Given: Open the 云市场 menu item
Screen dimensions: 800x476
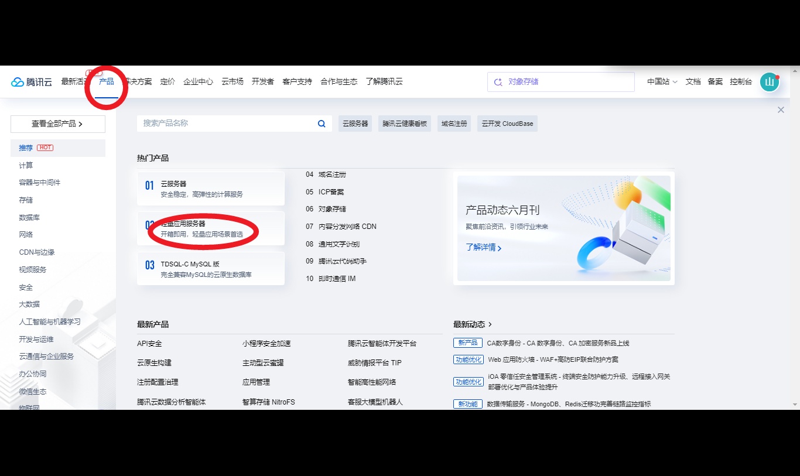Looking at the screenshot, I should coord(233,82).
